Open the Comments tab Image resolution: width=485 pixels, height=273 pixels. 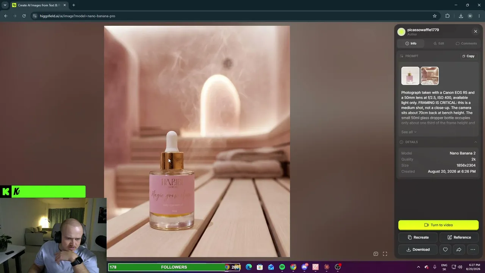[466, 44]
